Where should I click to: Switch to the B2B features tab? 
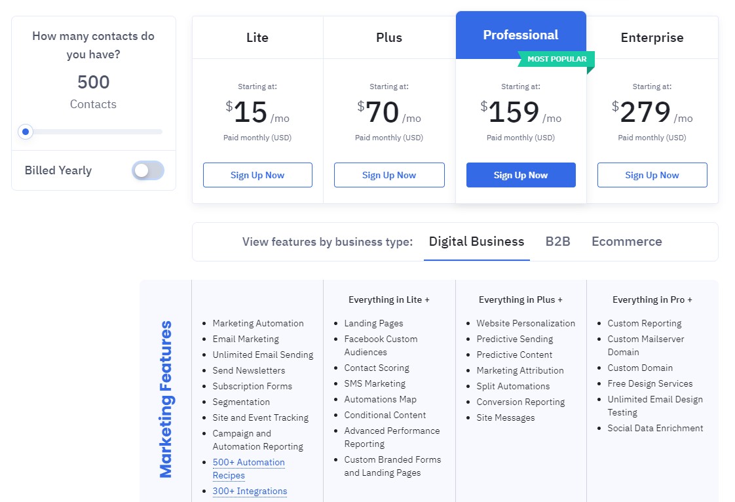click(557, 241)
